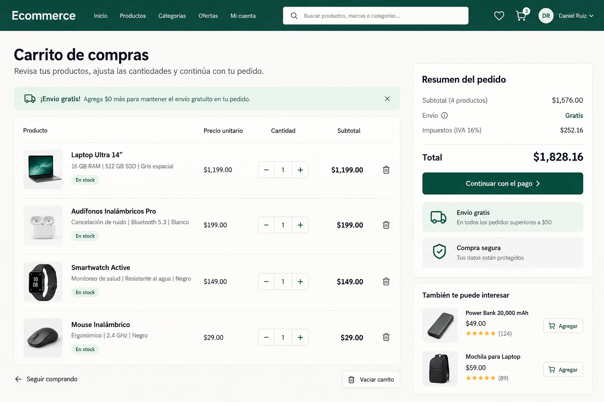This screenshot has height=402, width=604.
Task: Open the shopping cart icon in header
Action: point(521,16)
